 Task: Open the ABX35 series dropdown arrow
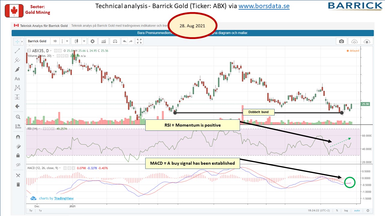point(51,51)
